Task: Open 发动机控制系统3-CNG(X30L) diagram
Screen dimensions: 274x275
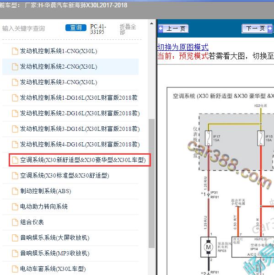Action: (x=59, y=82)
